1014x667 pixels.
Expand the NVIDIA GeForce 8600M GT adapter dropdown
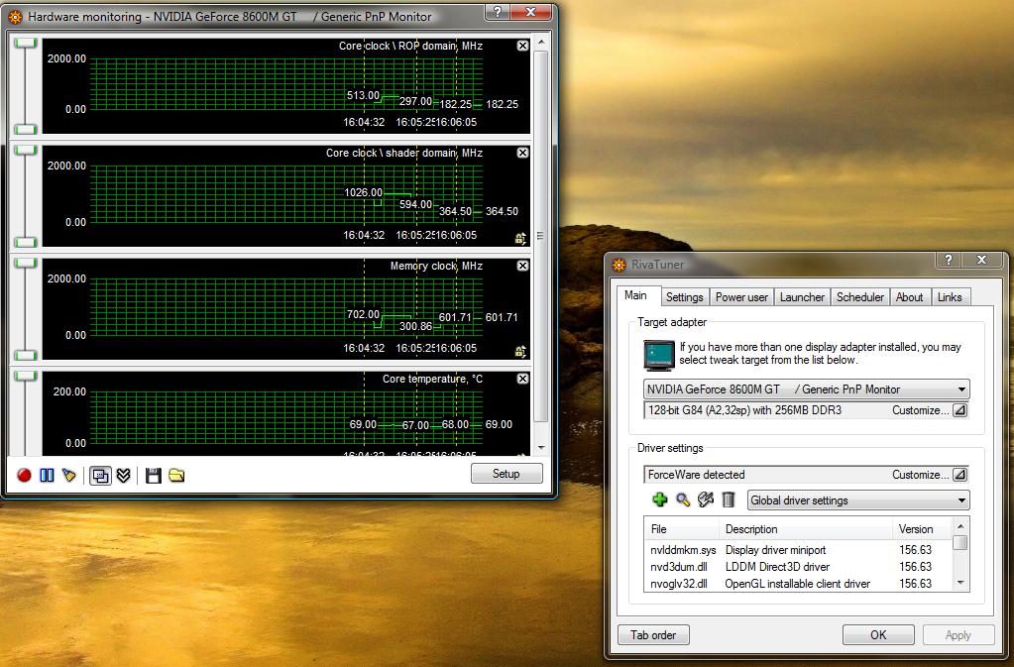pos(961,389)
